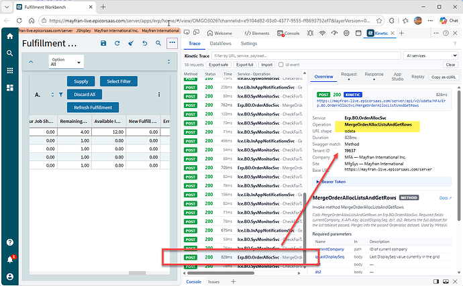Toggle the UI event checkbox
463x286 pixels.
point(280,64)
